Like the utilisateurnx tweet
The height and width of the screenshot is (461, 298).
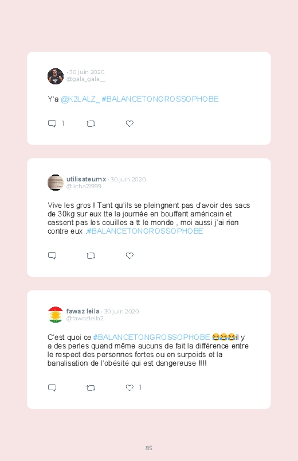(x=130, y=256)
